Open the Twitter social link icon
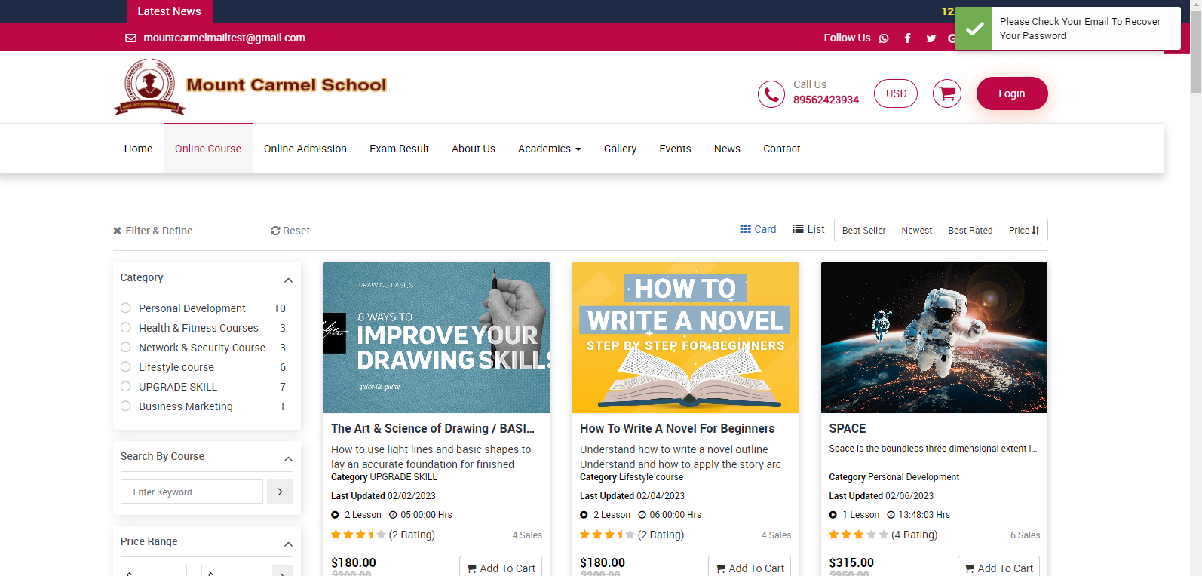The image size is (1202, 576). point(931,38)
